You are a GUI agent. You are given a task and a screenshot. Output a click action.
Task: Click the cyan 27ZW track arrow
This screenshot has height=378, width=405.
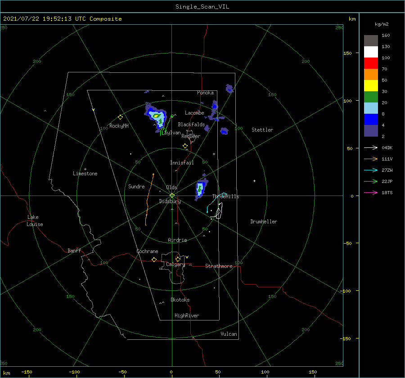pos(371,170)
